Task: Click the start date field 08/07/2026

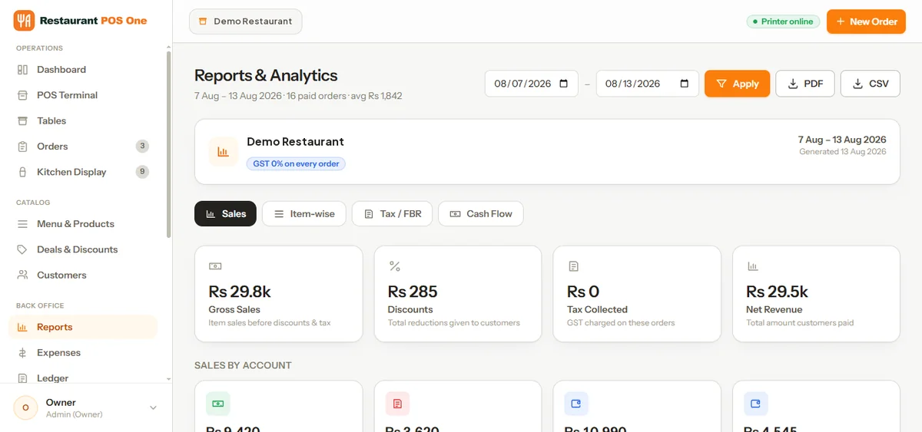Action: (531, 84)
